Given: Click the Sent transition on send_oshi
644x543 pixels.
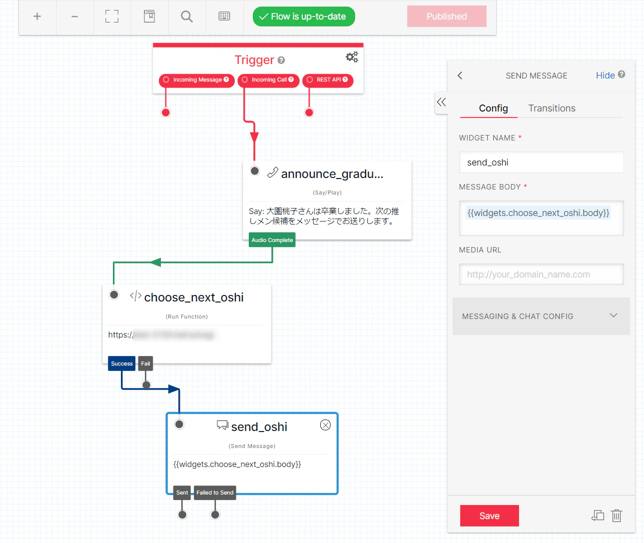Looking at the screenshot, I should 182,492.
